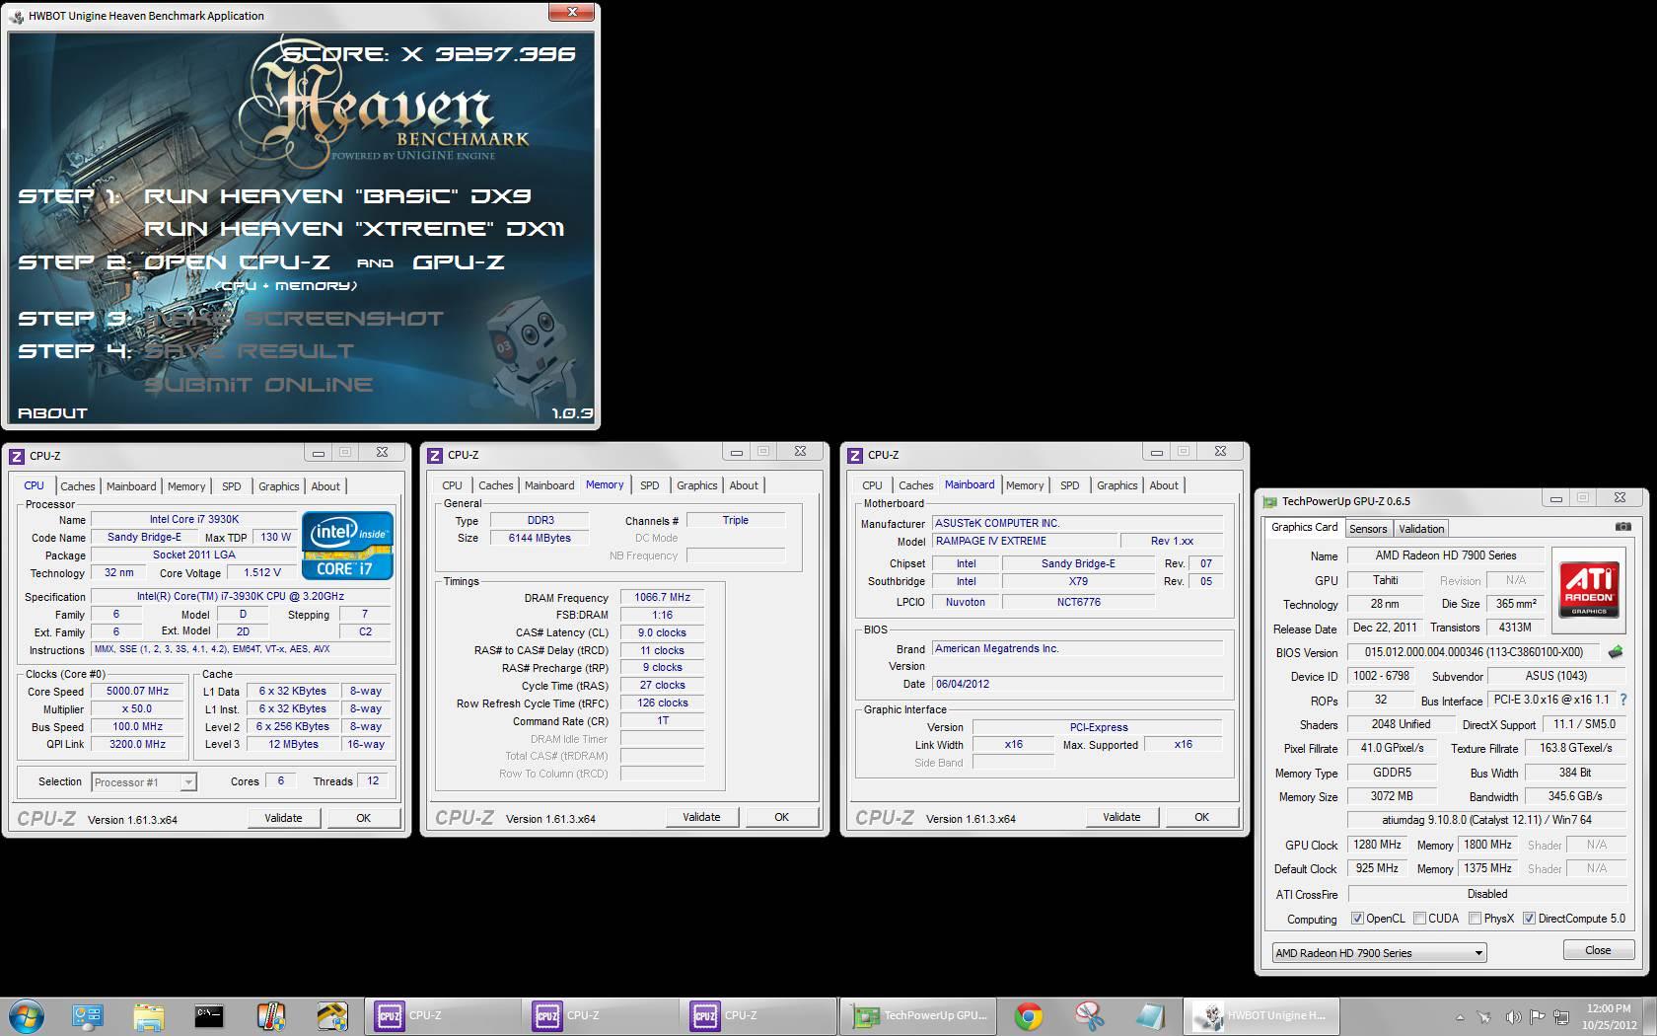Click Save Result in Heaven step 4
The height and width of the screenshot is (1036, 1657).
(250, 351)
